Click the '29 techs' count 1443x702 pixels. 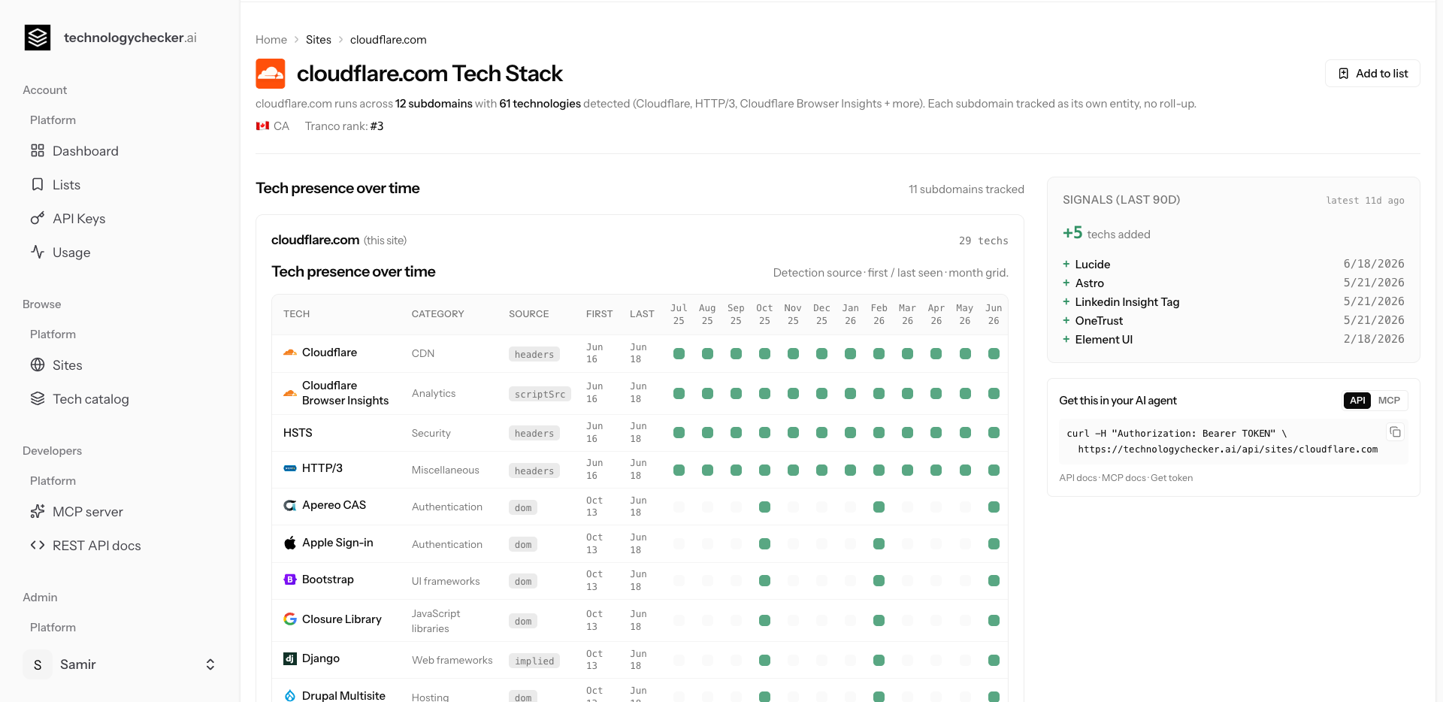(x=983, y=241)
